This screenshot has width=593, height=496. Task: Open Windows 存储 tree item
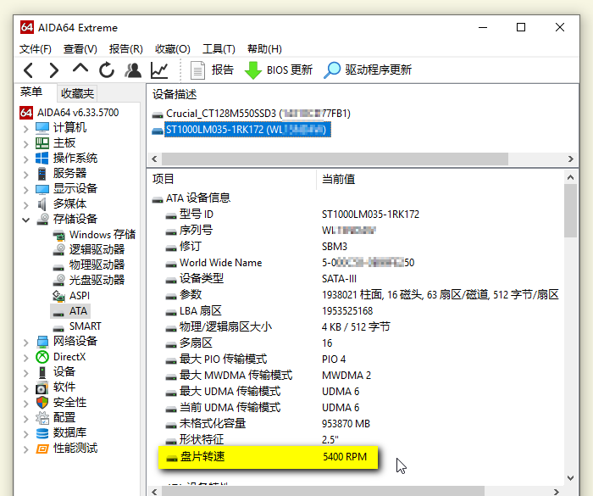[103, 234]
